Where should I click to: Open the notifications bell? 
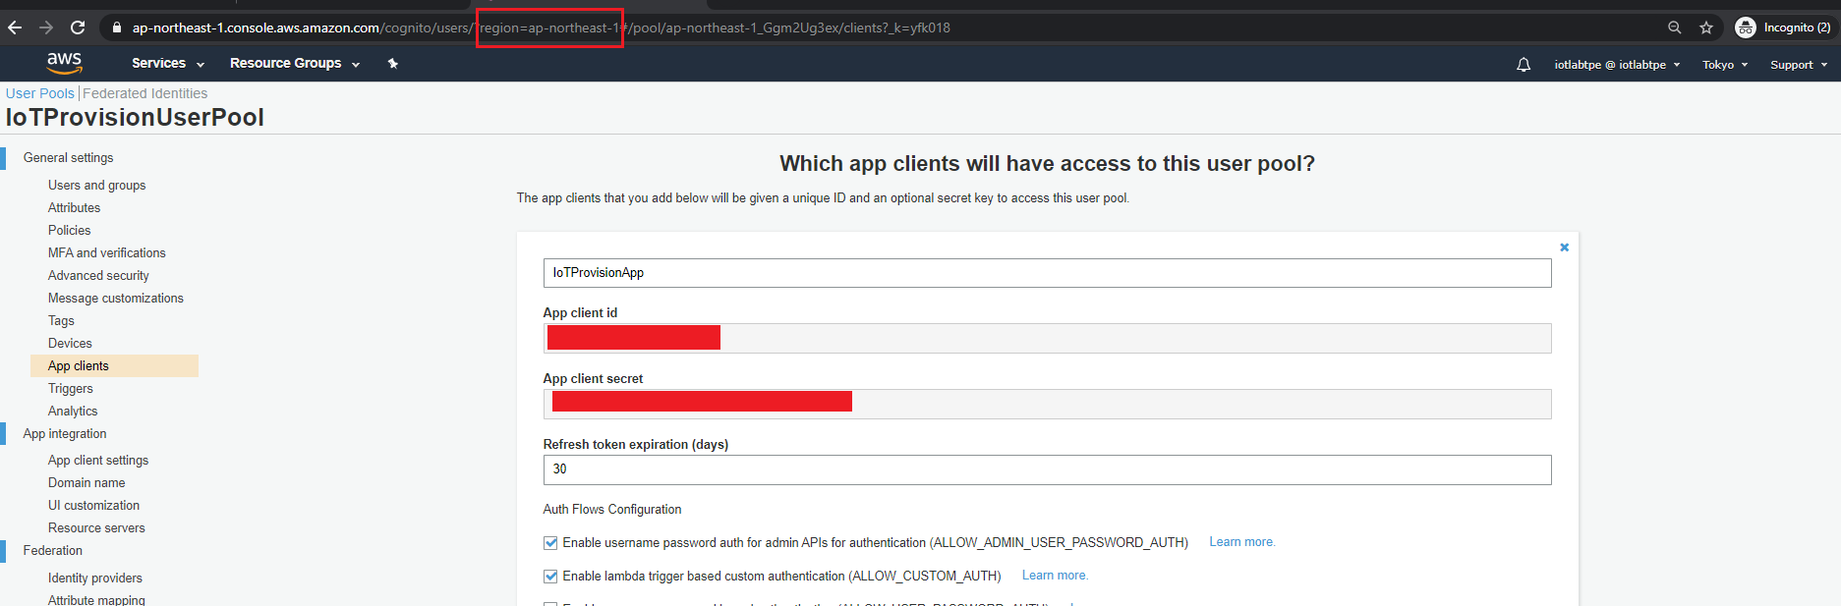click(1524, 65)
